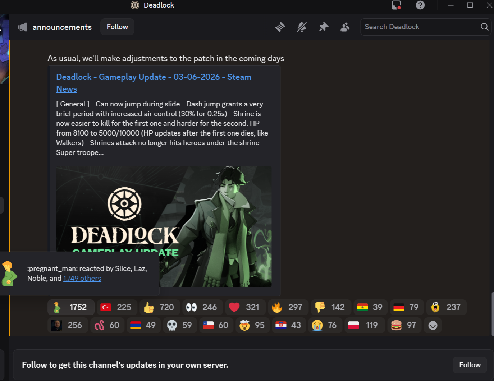Toggle the Germany flag reaction showing 79

(406, 307)
